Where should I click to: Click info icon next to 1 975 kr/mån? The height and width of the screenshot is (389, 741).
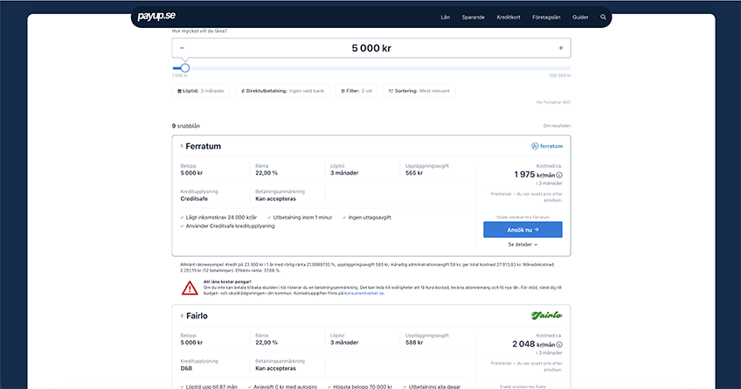coord(559,175)
